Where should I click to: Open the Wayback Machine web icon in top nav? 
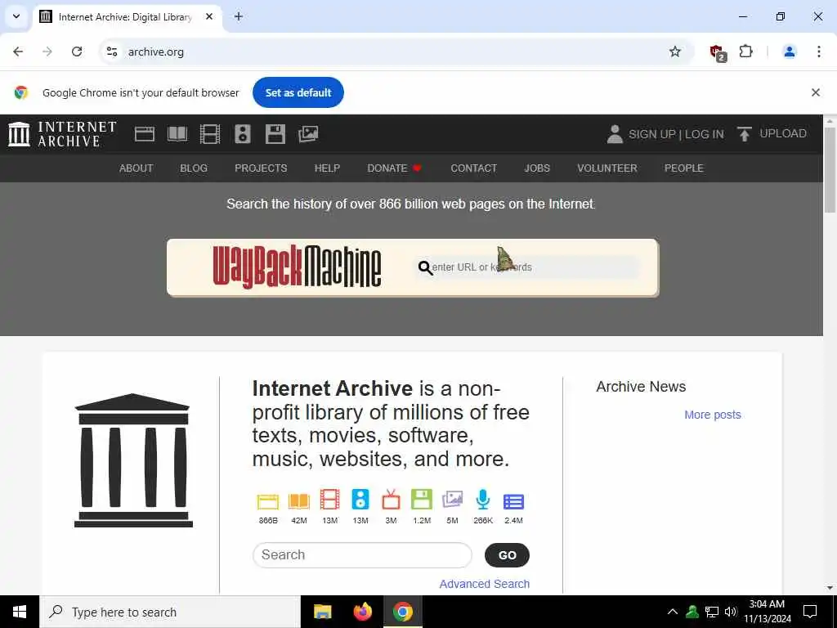click(x=144, y=133)
